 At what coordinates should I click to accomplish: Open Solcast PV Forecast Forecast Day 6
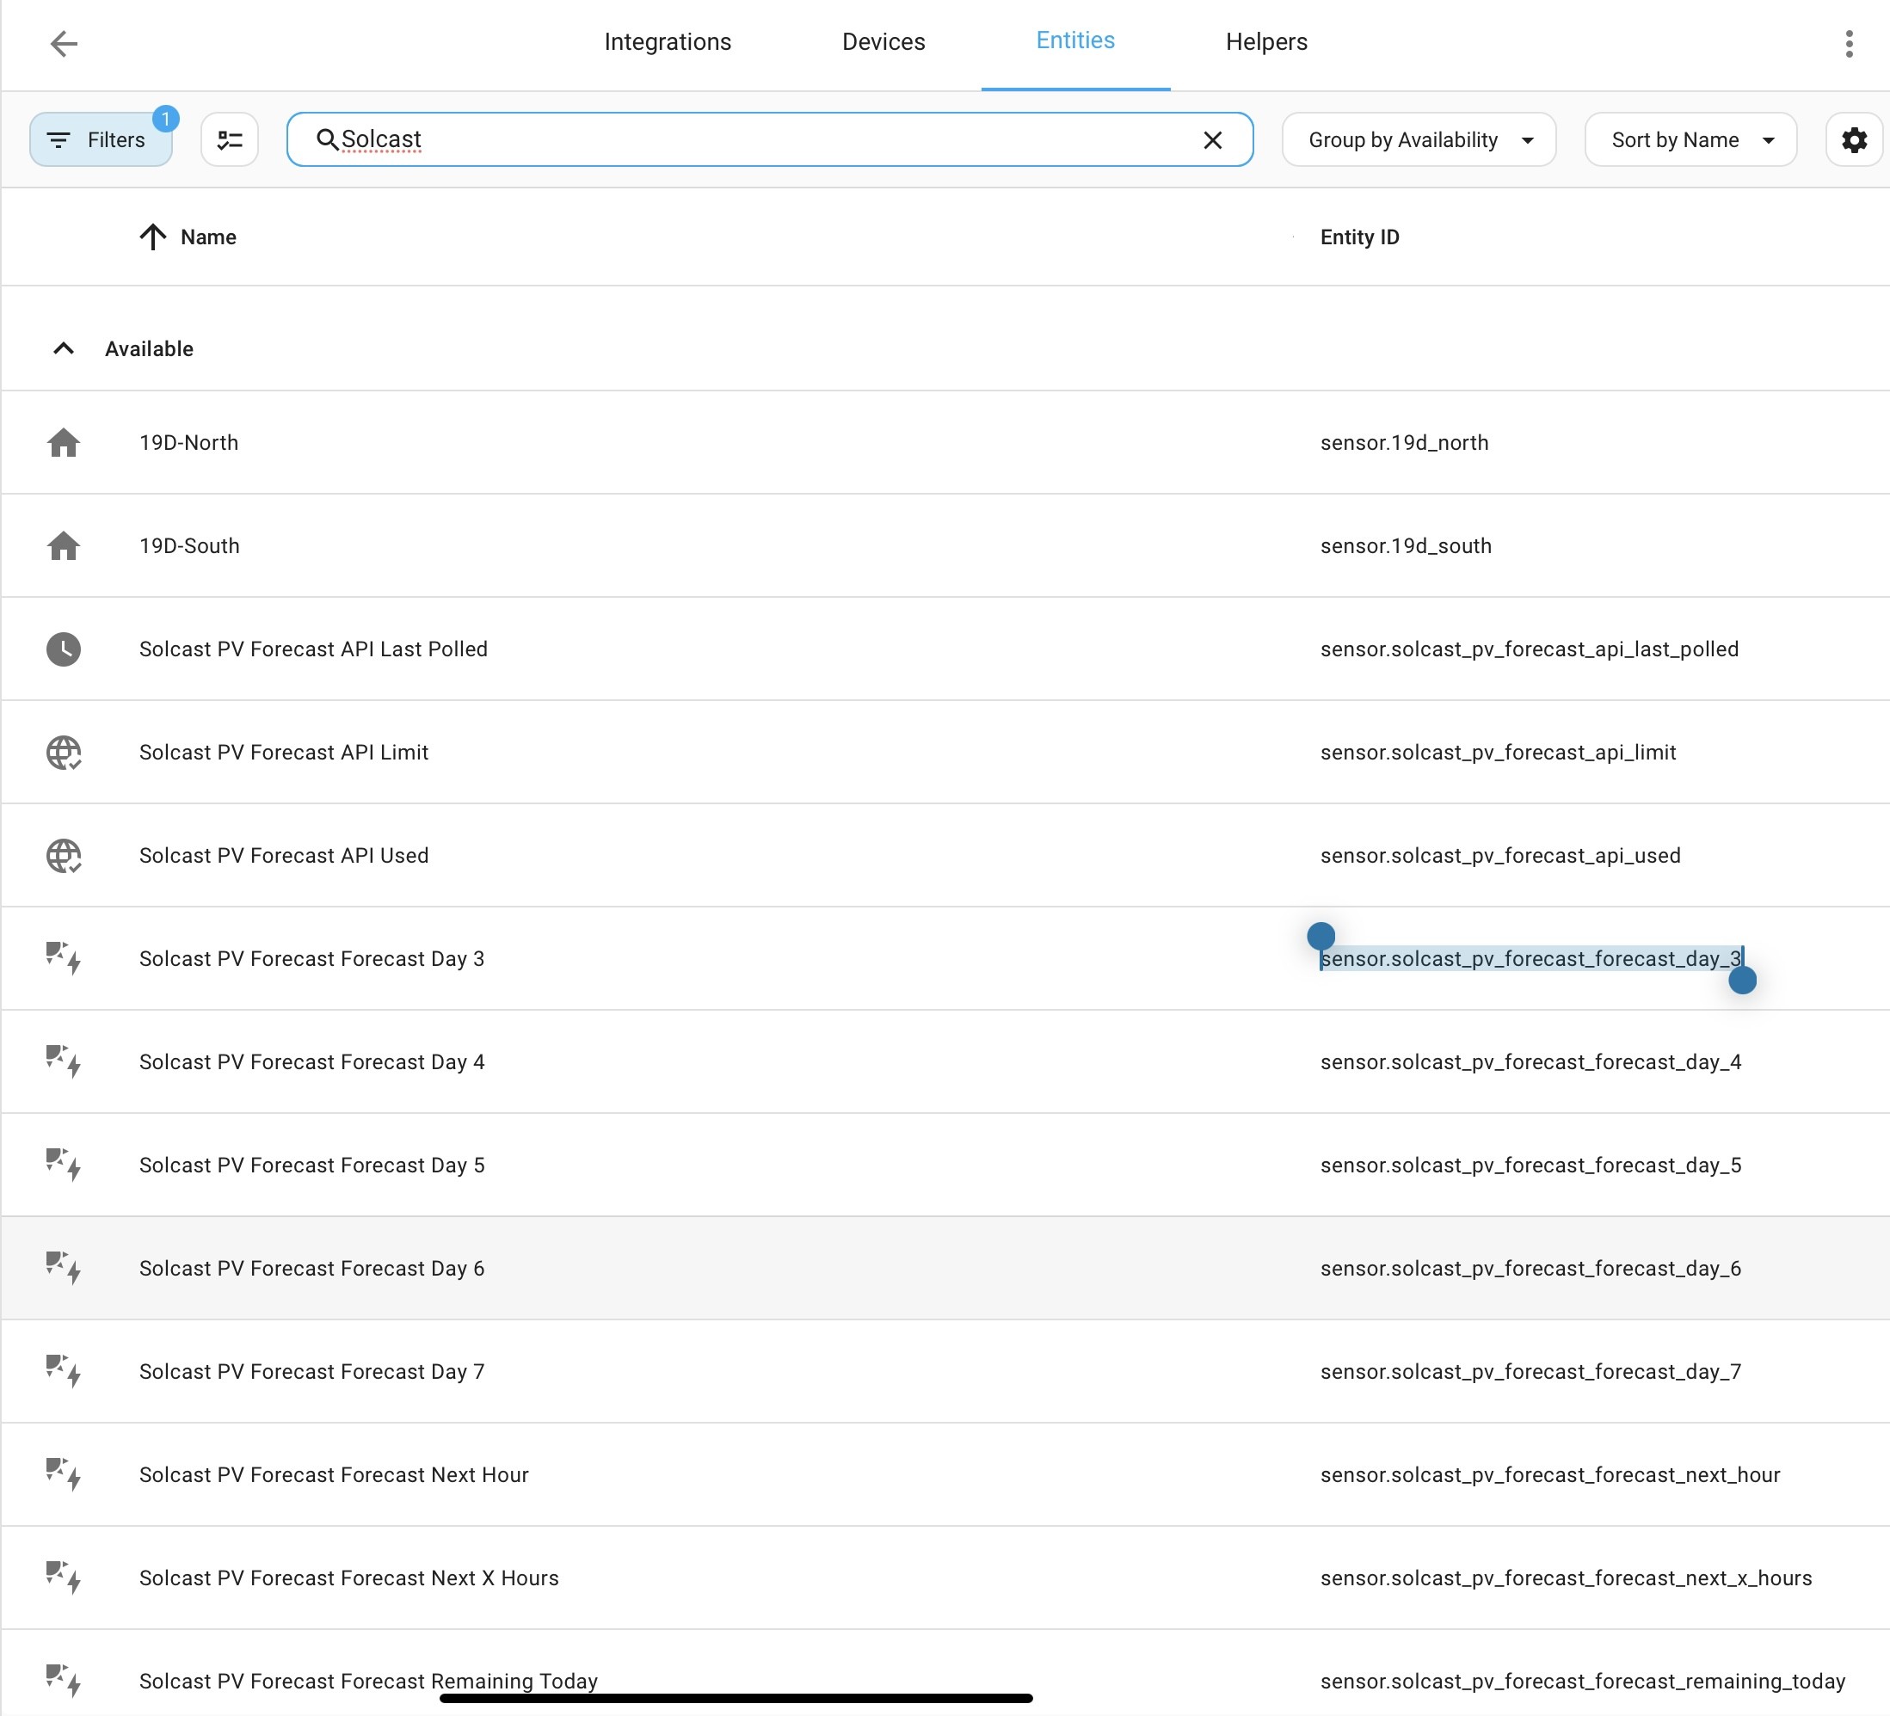312,1267
